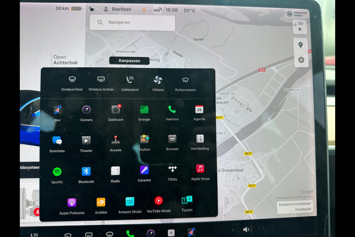
Task: Open the Toybox app
Action: (144, 143)
